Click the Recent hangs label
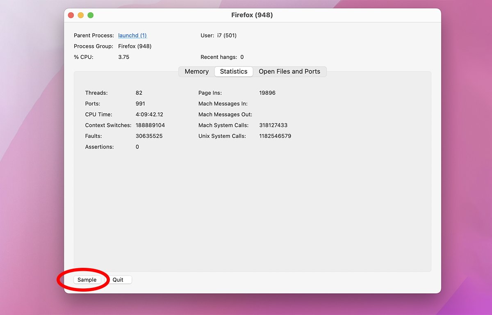This screenshot has height=315, width=492. 219,57
